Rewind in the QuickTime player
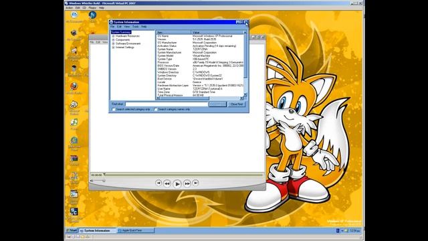Viewport: 428px width, 241px height. click(167, 183)
